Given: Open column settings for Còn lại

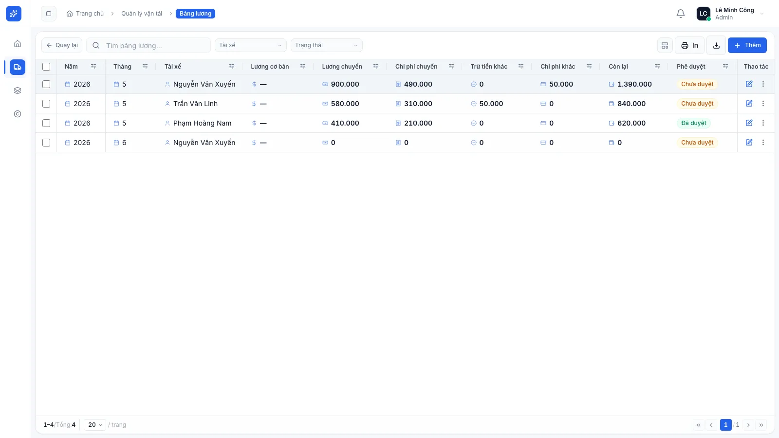Looking at the screenshot, I should pyautogui.click(x=657, y=67).
